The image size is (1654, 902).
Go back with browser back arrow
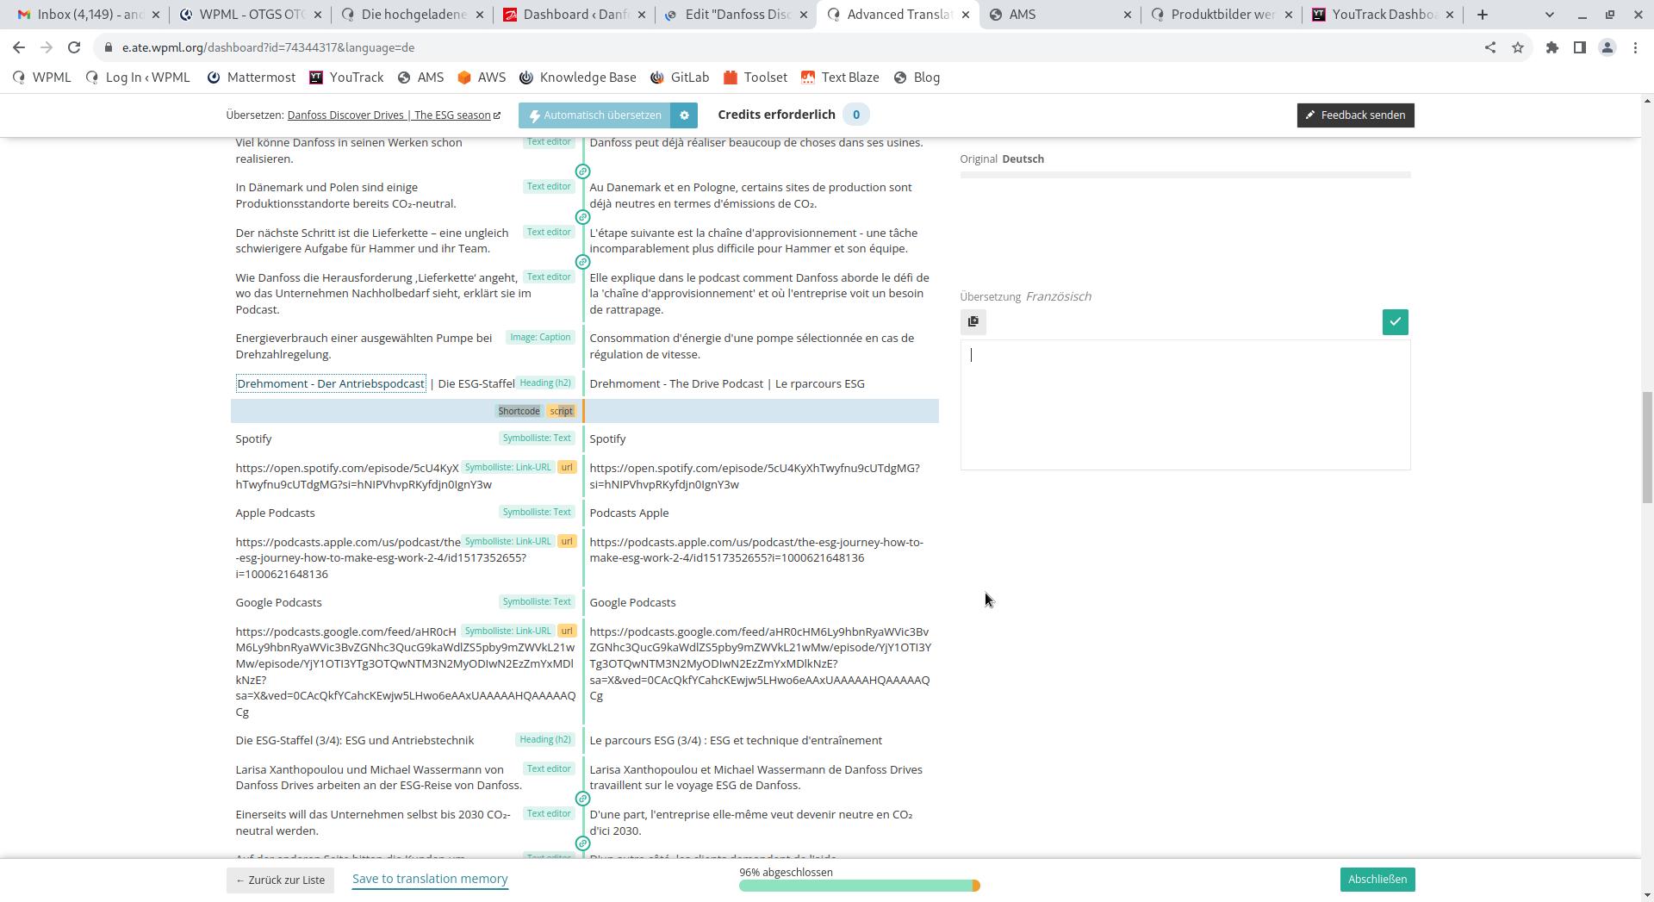click(19, 47)
